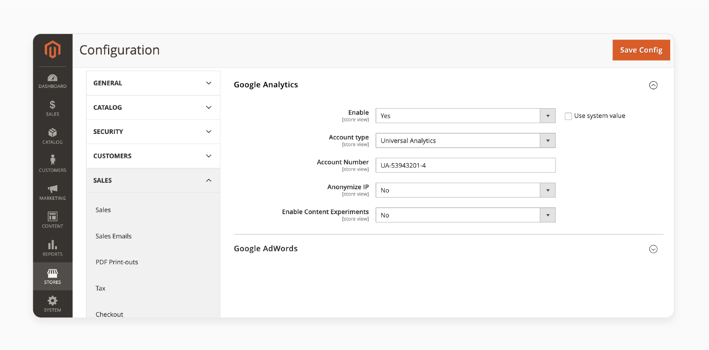Click the Enable Content Experiments label
This screenshot has height=350, width=709.
pyautogui.click(x=325, y=212)
